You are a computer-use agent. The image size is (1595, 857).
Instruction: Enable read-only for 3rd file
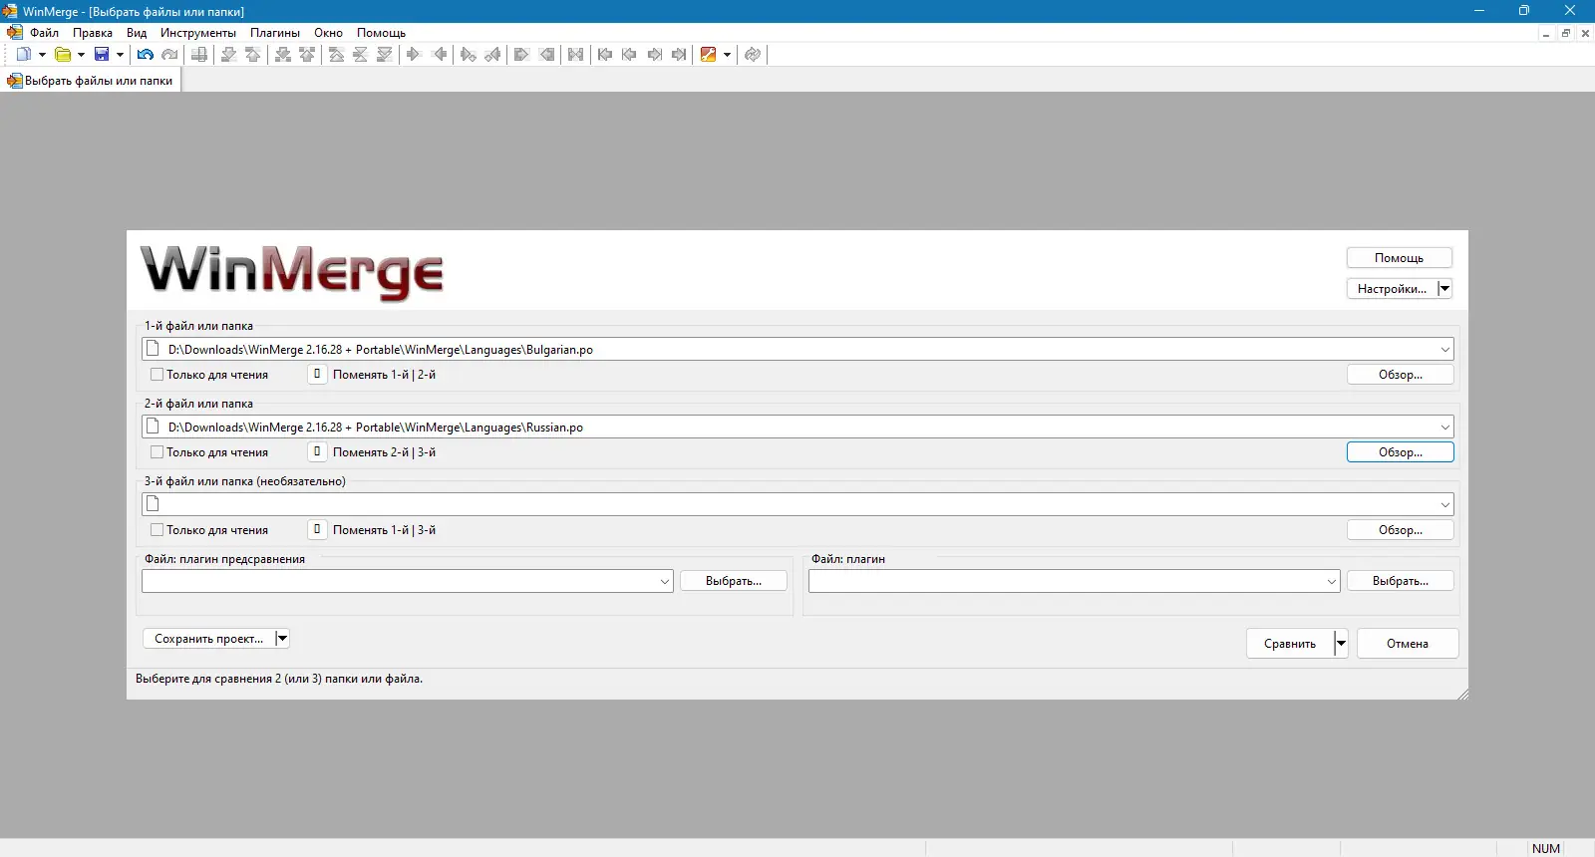(157, 530)
